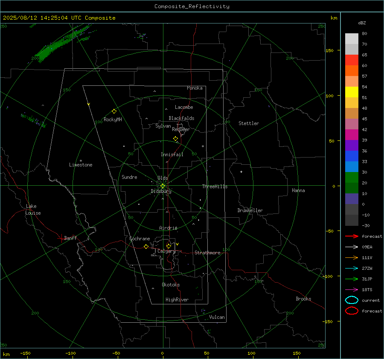Screen dimensions: 384x359
Task: Select the yellow diamond marker above Calgary
Action: tap(169, 246)
